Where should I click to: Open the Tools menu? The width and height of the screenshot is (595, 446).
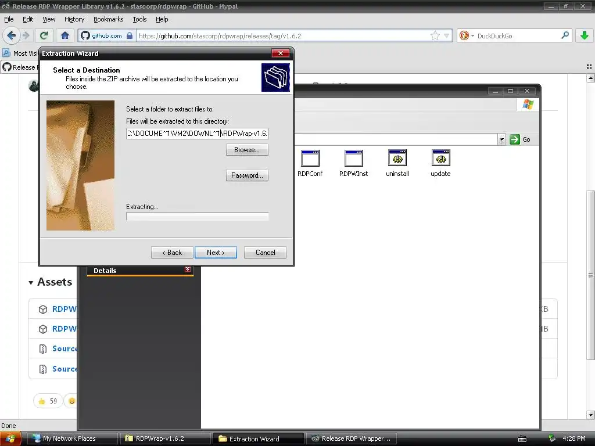(139, 19)
